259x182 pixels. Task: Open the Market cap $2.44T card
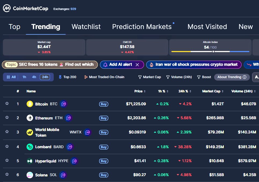44,47
